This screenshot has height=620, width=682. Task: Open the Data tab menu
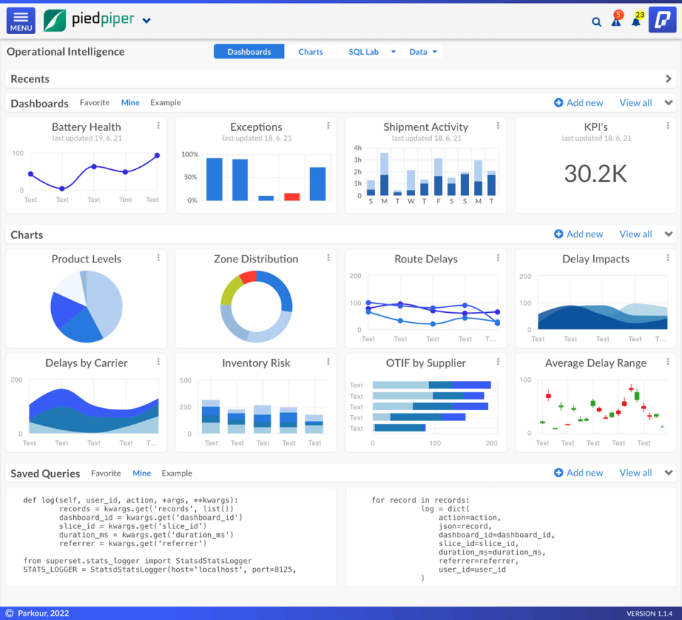[x=423, y=52]
